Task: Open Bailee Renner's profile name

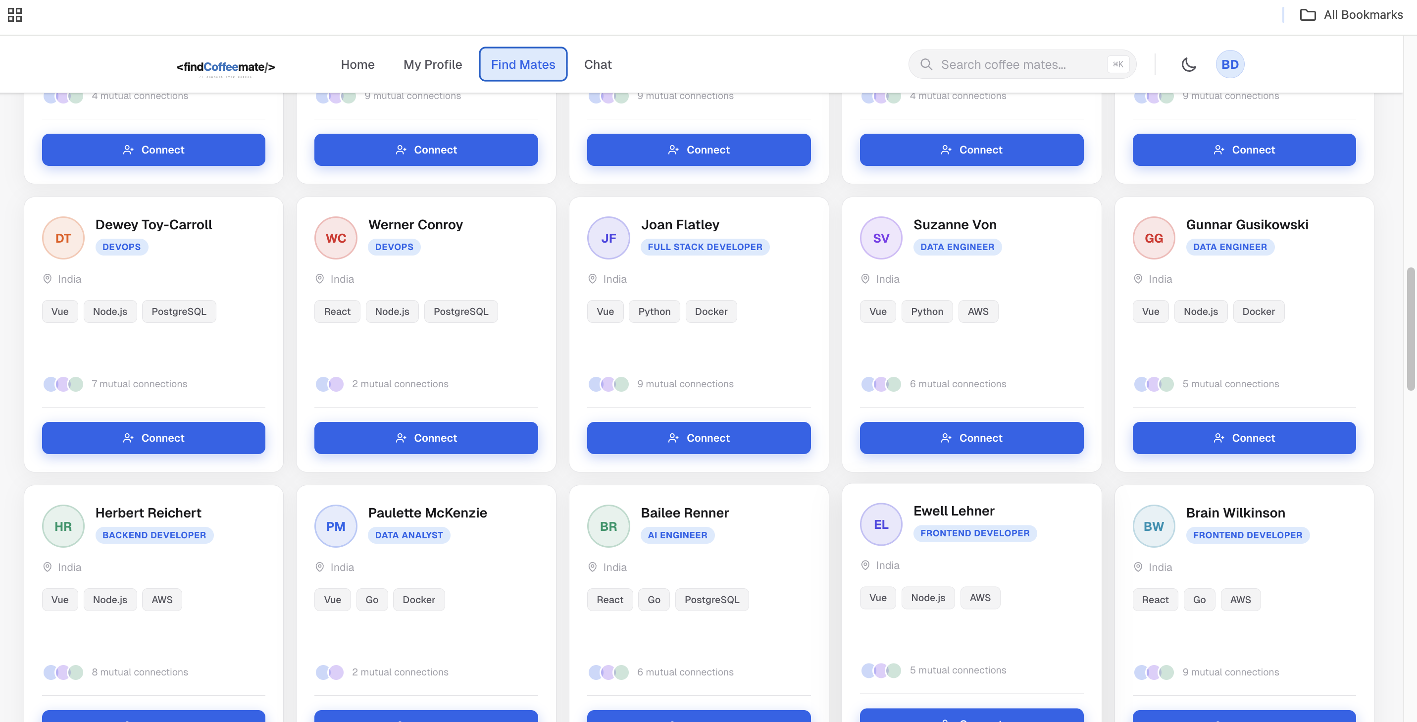Action: 685,513
